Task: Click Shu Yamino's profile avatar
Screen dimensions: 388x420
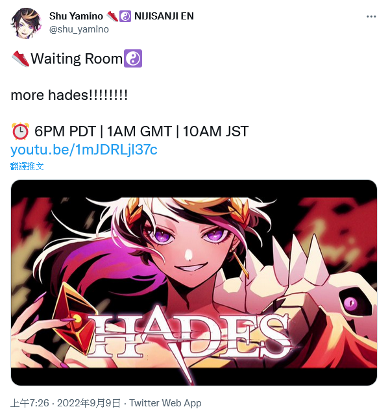Action: click(26, 23)
